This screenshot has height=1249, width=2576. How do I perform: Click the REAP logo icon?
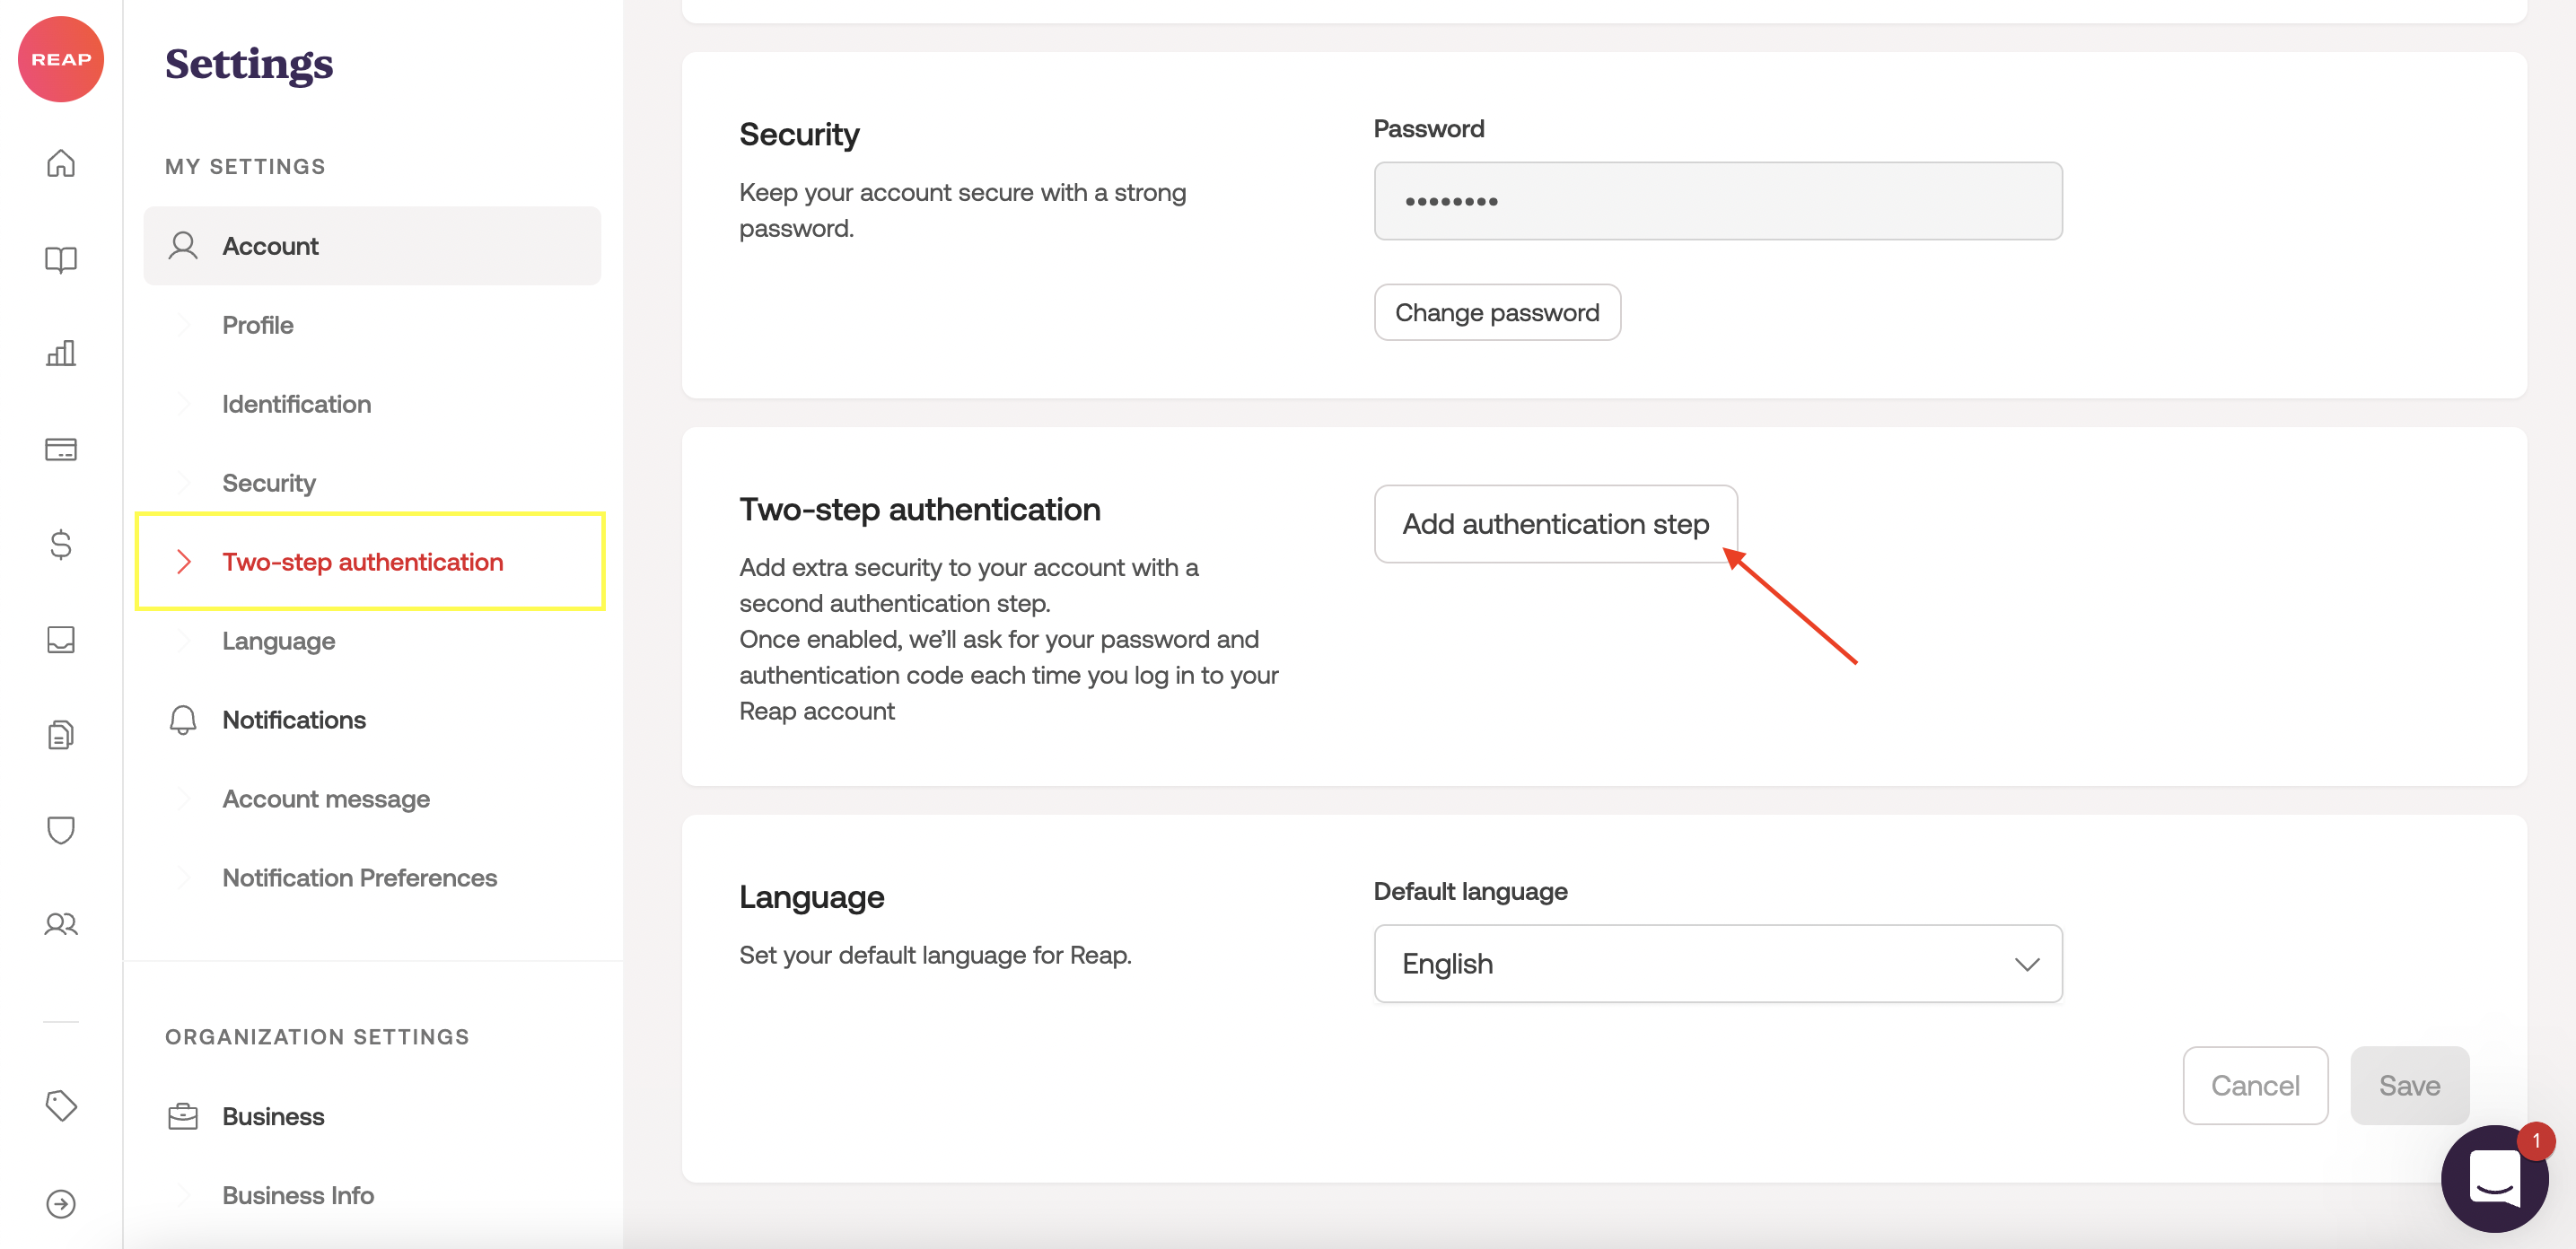point(61,59)
